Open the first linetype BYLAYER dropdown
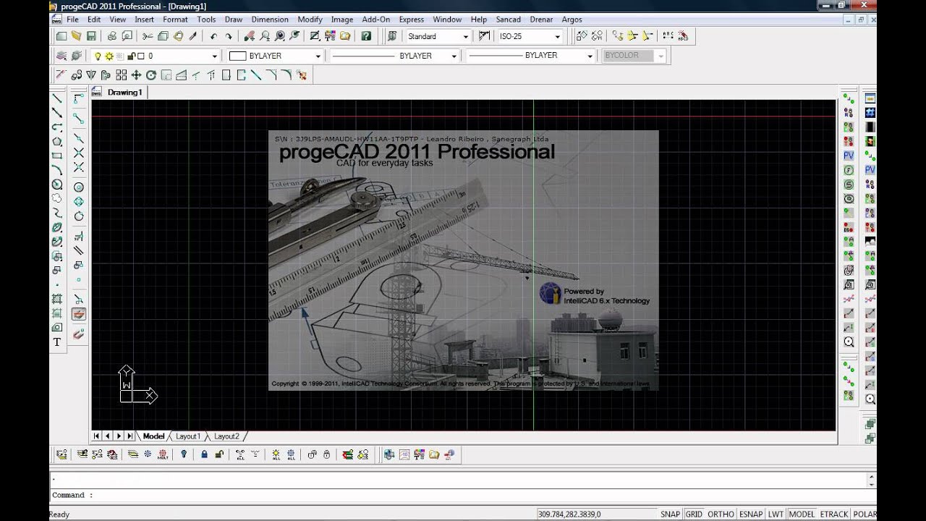926x521 pixels. tap(454, 56)
